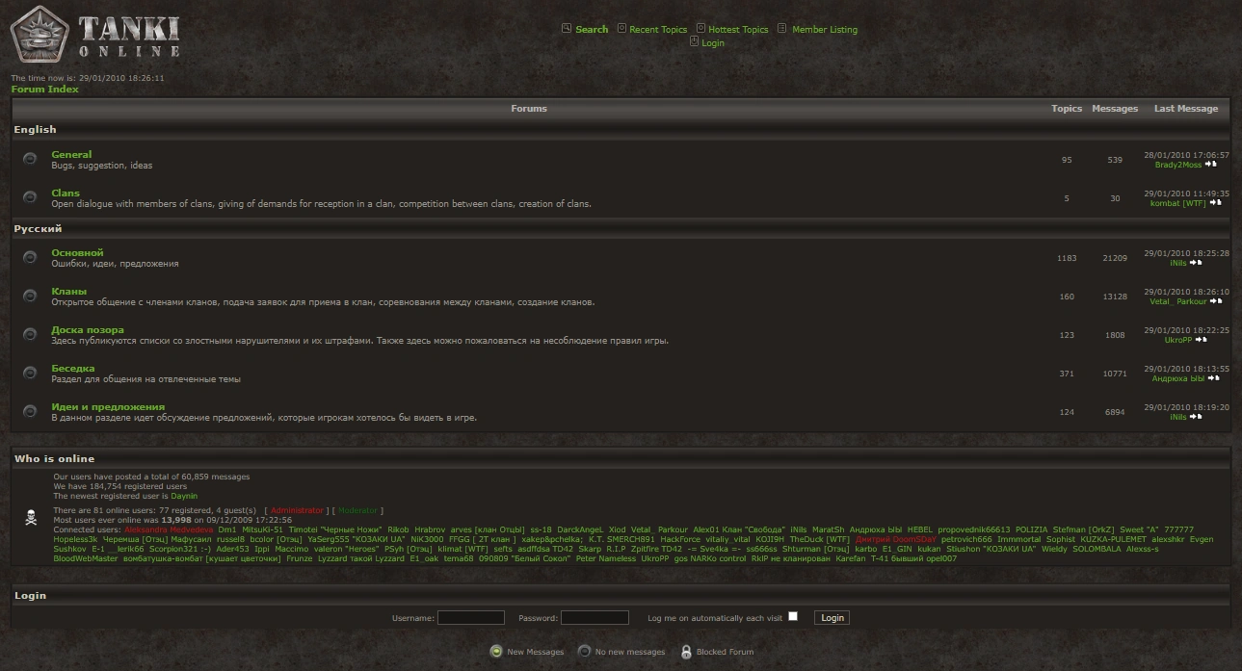Click the status icon of Основной forum
1242x671 pixels.
(30, 257)
